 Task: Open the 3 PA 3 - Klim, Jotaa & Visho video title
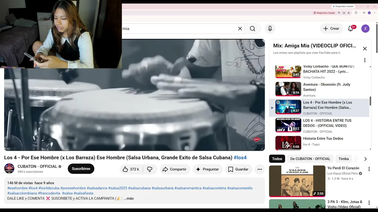click(345, 204)
